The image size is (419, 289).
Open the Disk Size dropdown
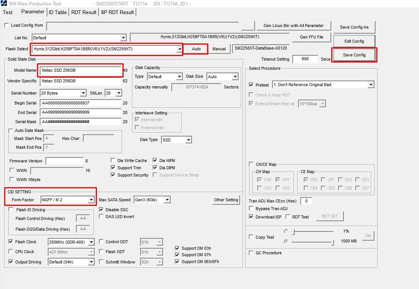pos(235,77)
